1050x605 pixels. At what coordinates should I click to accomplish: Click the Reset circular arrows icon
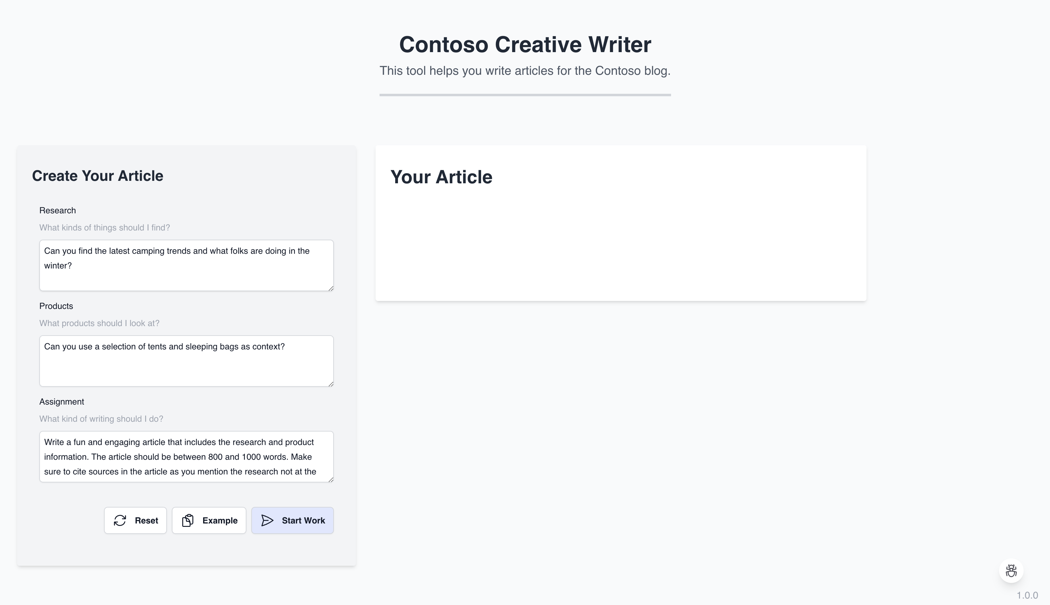pos(120,520)
